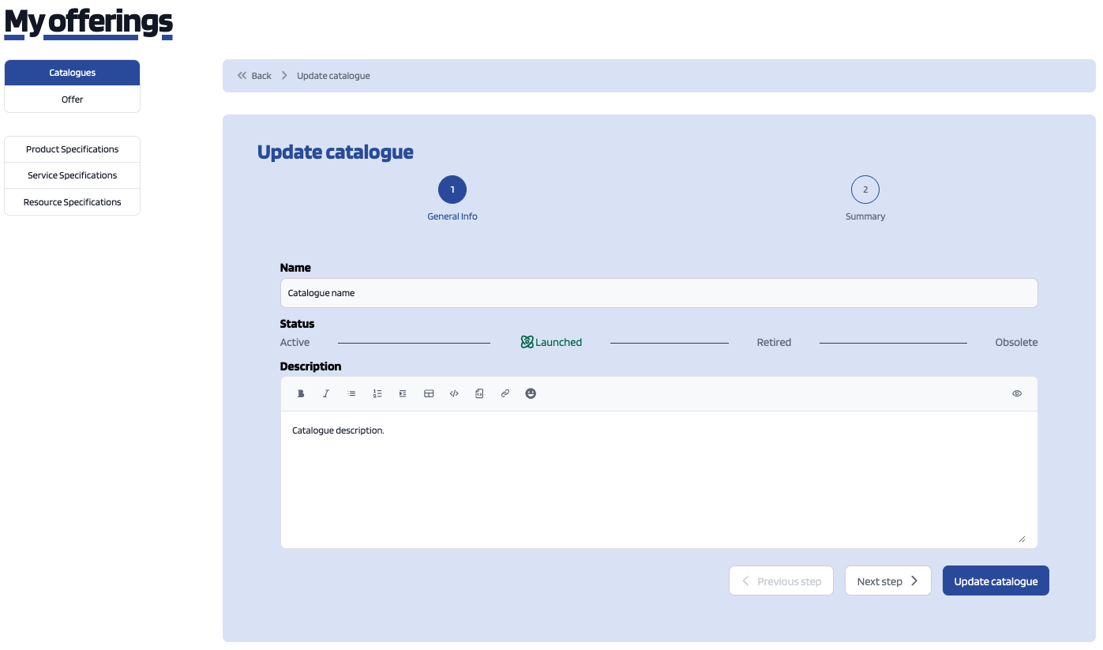This screenshot has width=1103, height=650.
Task: Toggle description preview with the eye icon
Action: pyautogui.click(x=1017, y=393)
